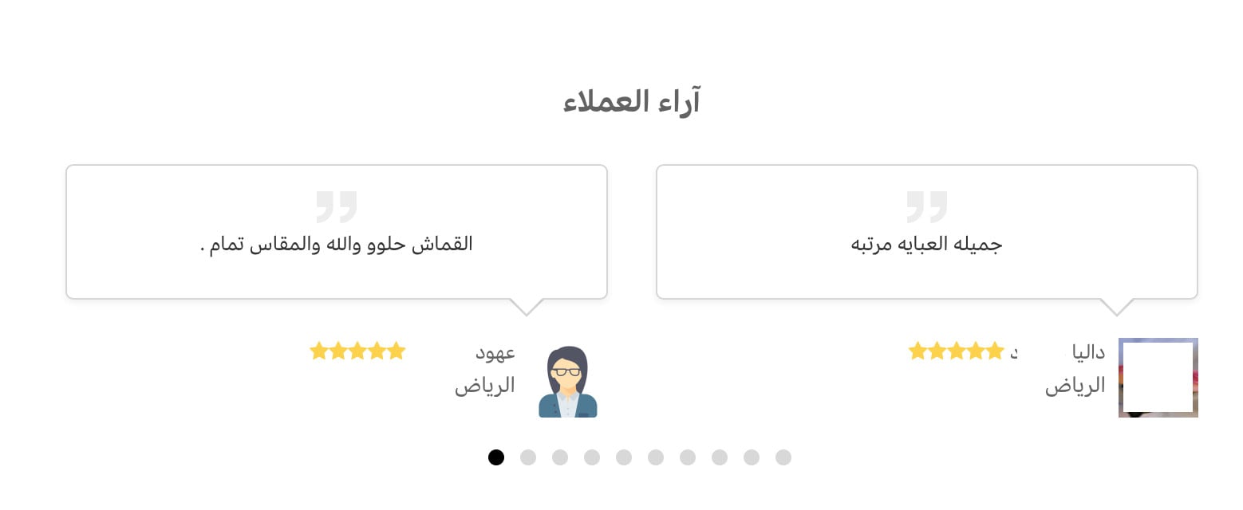1243x510 pixels.
Task: Switch to fifth carousel slide dot
Action: [624, 457]
